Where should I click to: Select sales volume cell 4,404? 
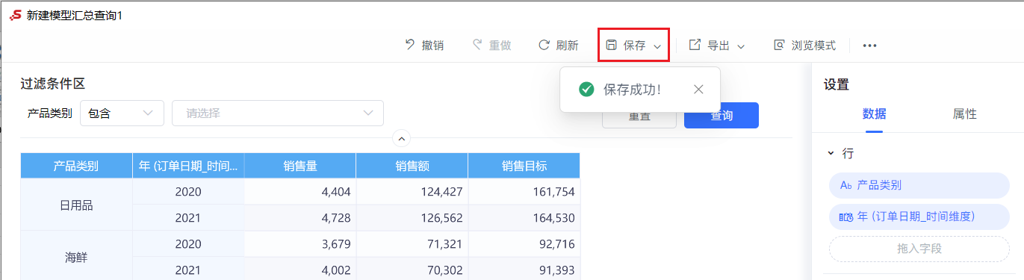[300, 192]
